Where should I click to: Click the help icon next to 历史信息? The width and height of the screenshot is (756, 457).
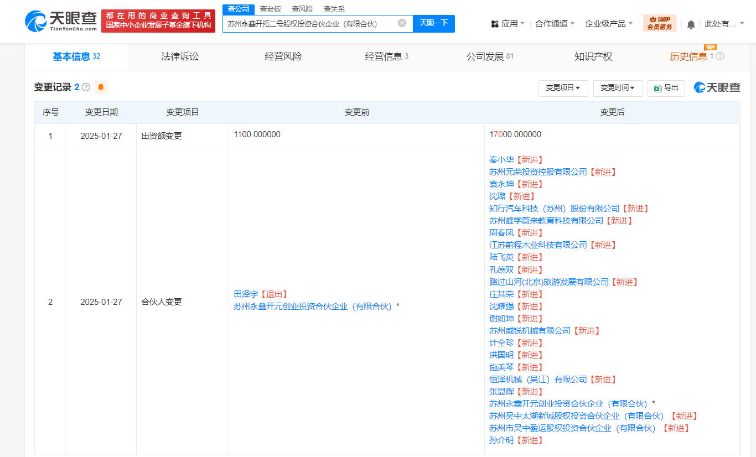[x=720, y=56]
